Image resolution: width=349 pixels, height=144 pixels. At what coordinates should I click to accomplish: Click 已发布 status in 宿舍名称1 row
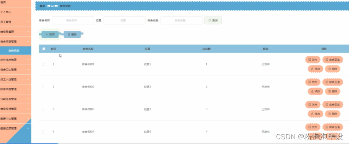coord(265,64)
